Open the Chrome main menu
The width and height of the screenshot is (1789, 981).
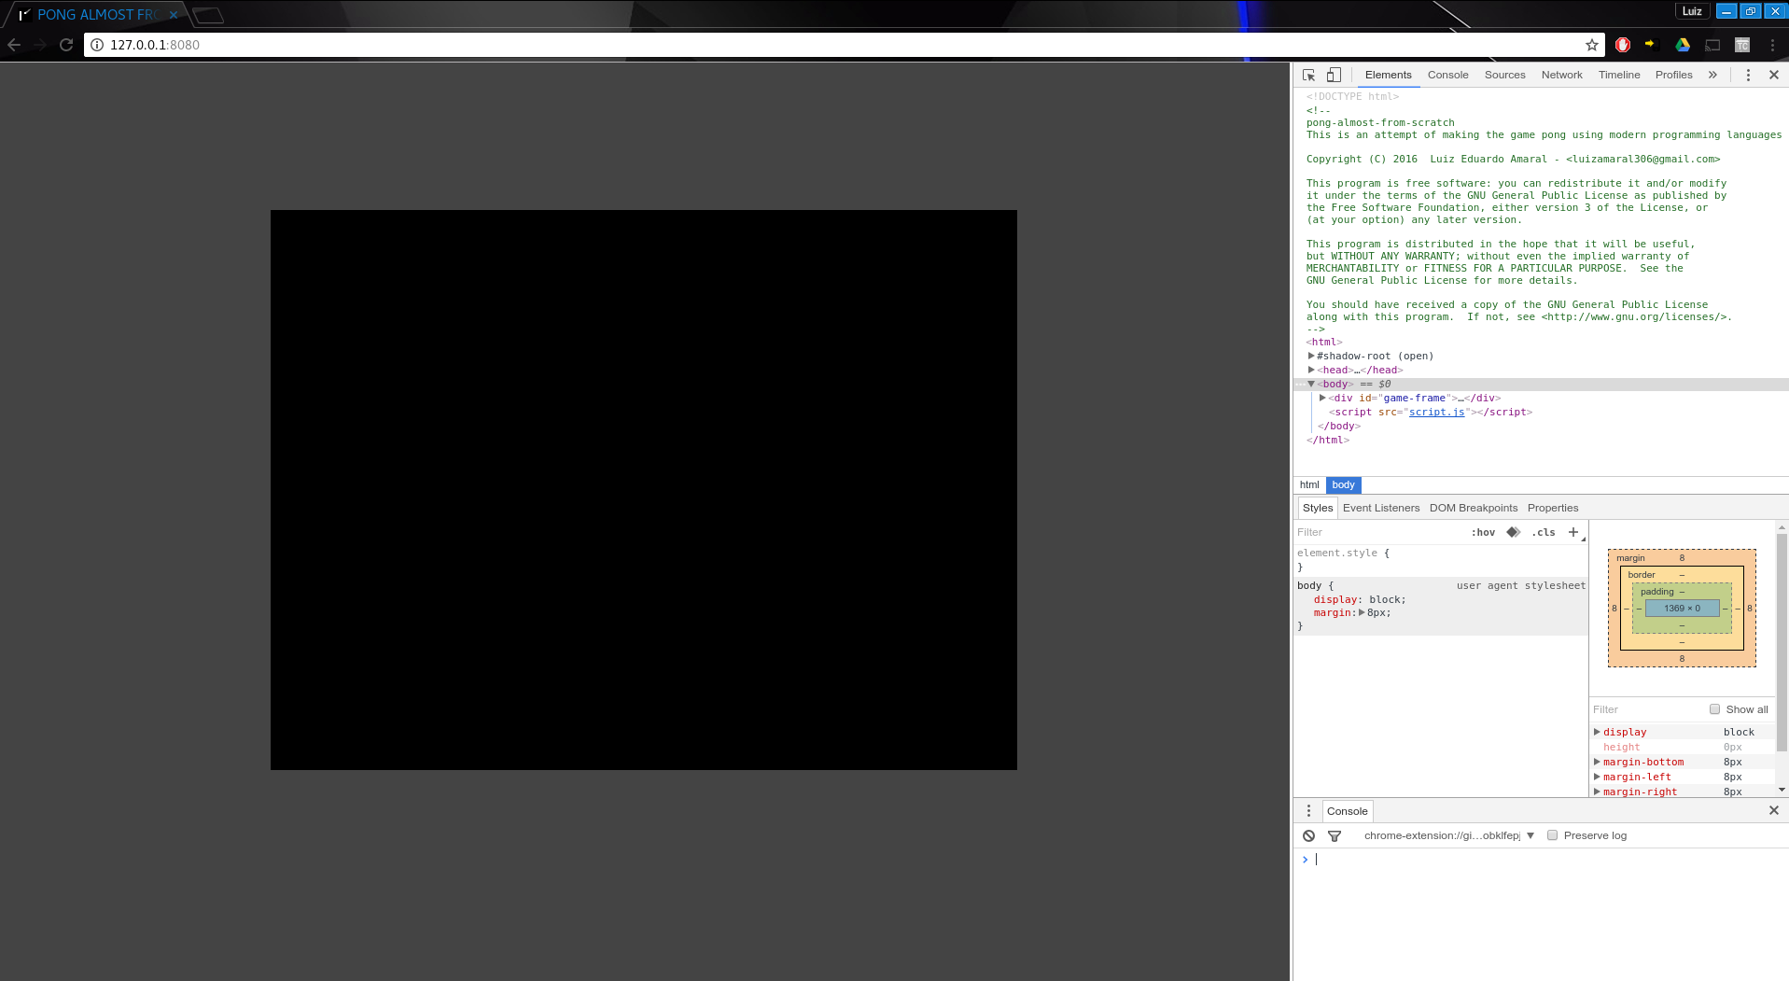pyautogui.click(x=1772, y=45)
